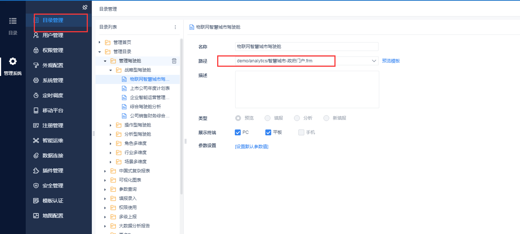Click document icon of 综合驾驶舱分析

(x=124, y=107)
